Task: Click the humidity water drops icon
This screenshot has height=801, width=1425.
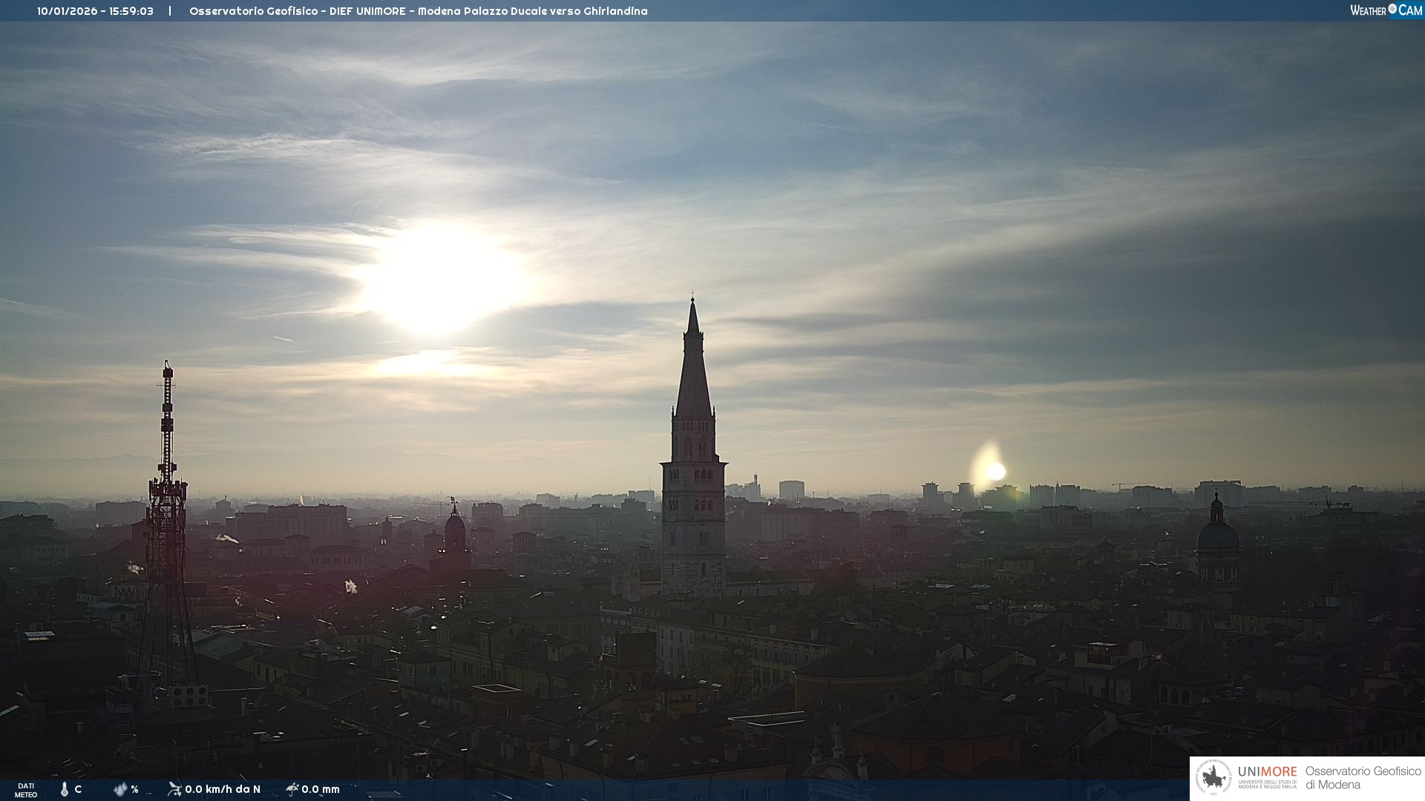Action: click(120, 789)
